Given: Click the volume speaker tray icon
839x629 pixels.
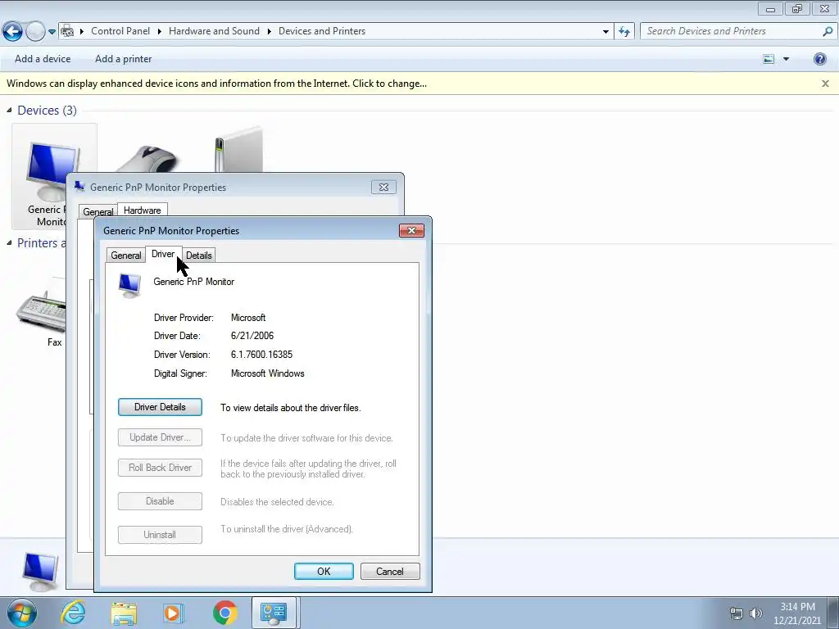Looking at the screenshot, I should [x=756, y=613].
